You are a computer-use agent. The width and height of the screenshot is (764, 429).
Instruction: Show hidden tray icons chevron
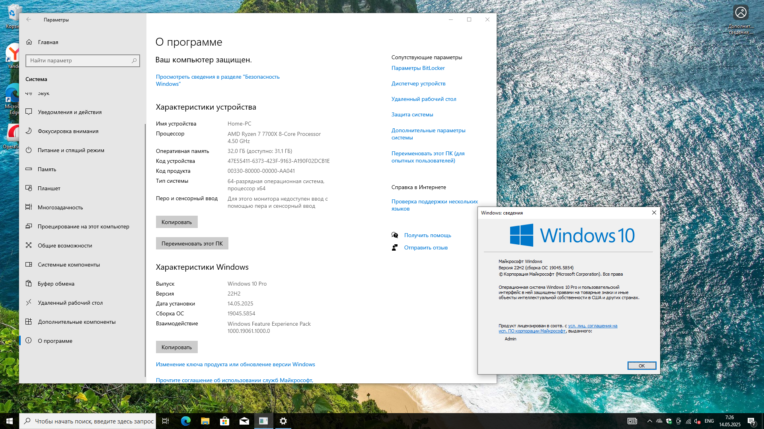(649, 421)
